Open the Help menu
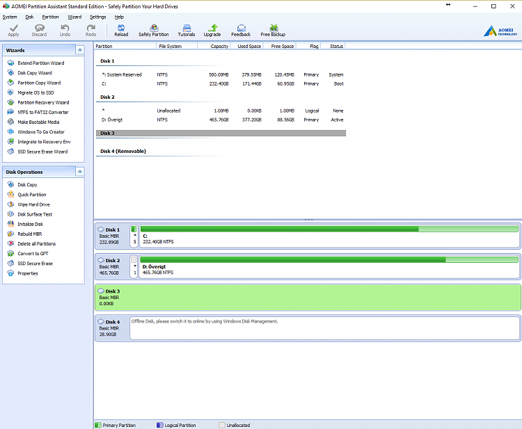 point(119,17)
